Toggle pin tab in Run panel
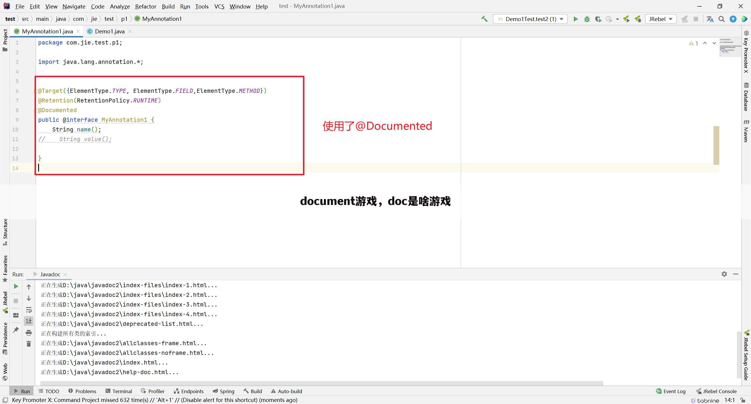 coord(16,330)
